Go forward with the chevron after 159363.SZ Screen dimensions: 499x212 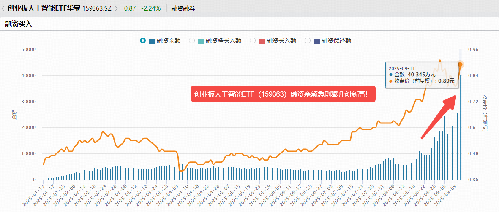pyautogui.click(x=116, y=8)
